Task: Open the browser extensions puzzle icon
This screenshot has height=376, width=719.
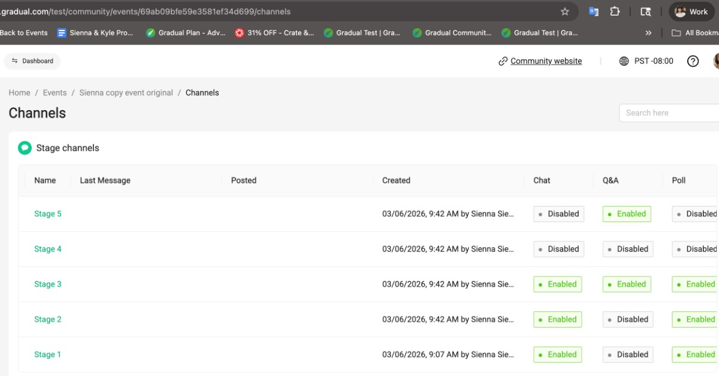Action: (x=615, y=11)
